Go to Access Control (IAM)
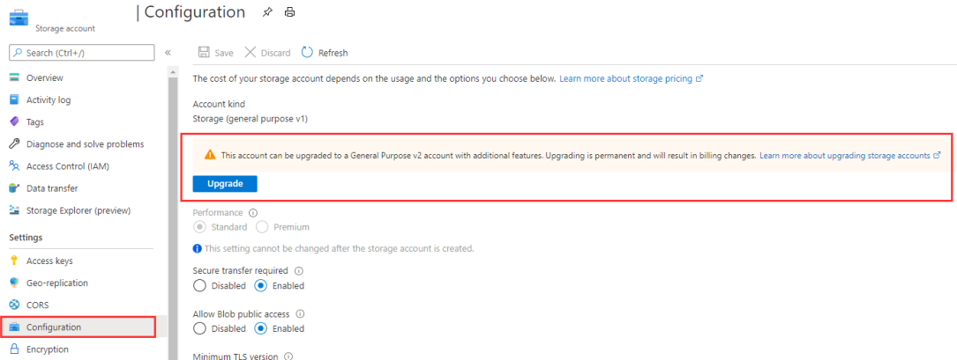This screenshot has height=360, width=957. tap(67, 165)
